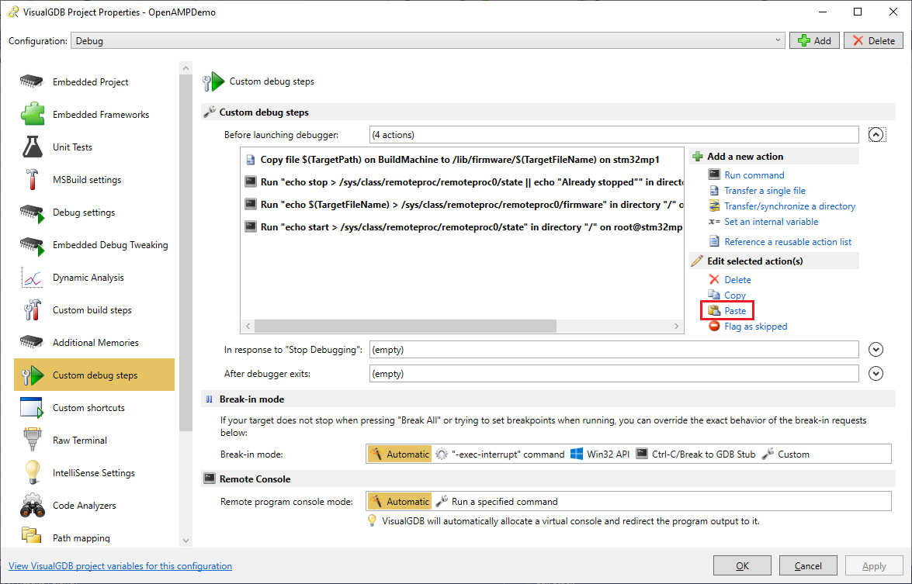Click the Transfer/synchronize a directory link
Screen dimensions: 912x584
(790, 206)
